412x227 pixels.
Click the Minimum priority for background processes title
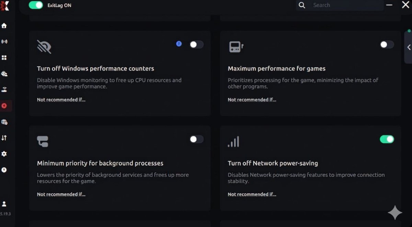tap(100, 163)
